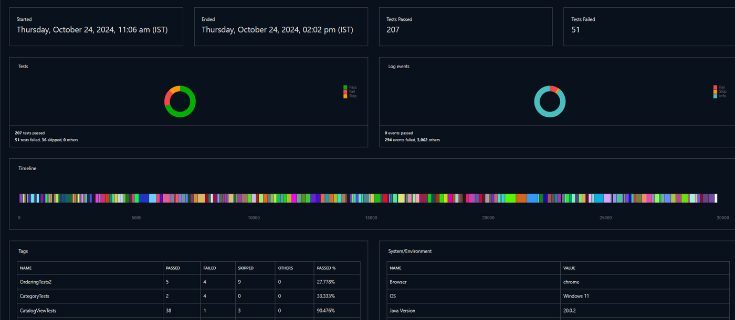Click the PASSED column header in Tags table
Image resolution: width=735 pixels, height=320 pixels.
(x=173, y=268)
